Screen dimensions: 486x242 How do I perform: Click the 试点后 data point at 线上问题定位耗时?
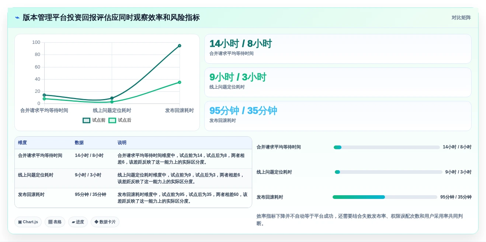[x=112, y=102]
